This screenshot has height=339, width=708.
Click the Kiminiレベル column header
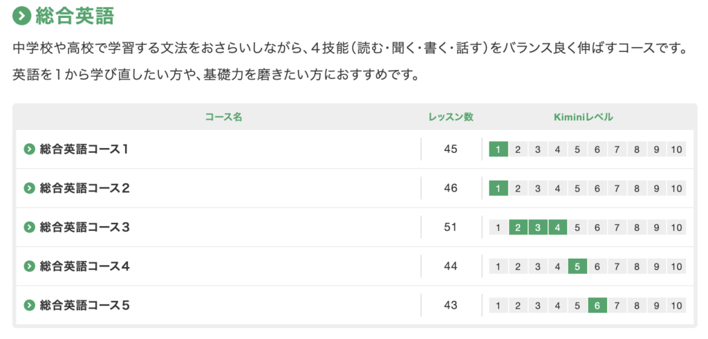coord(584,117)
